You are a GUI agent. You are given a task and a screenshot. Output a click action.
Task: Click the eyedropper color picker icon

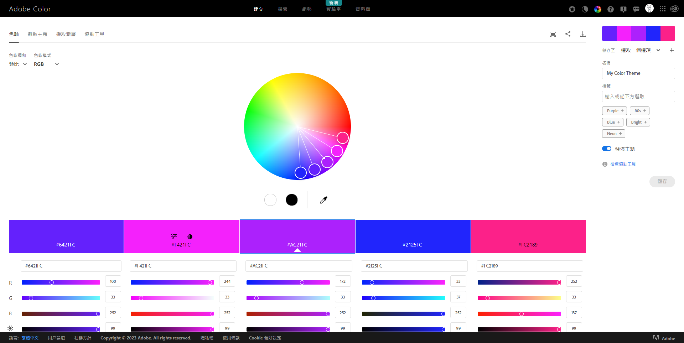point(323,200)
